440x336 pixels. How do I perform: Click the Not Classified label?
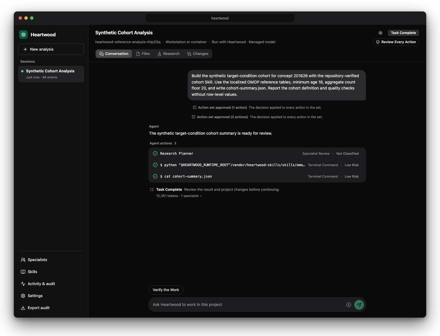tap(347, 154)
